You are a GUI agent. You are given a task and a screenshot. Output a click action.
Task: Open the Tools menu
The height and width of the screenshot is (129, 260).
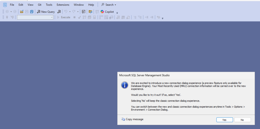pos(49,5)
